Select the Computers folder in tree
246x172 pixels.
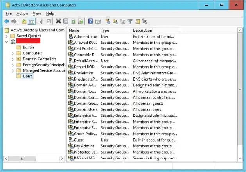(x=32, y=53)
